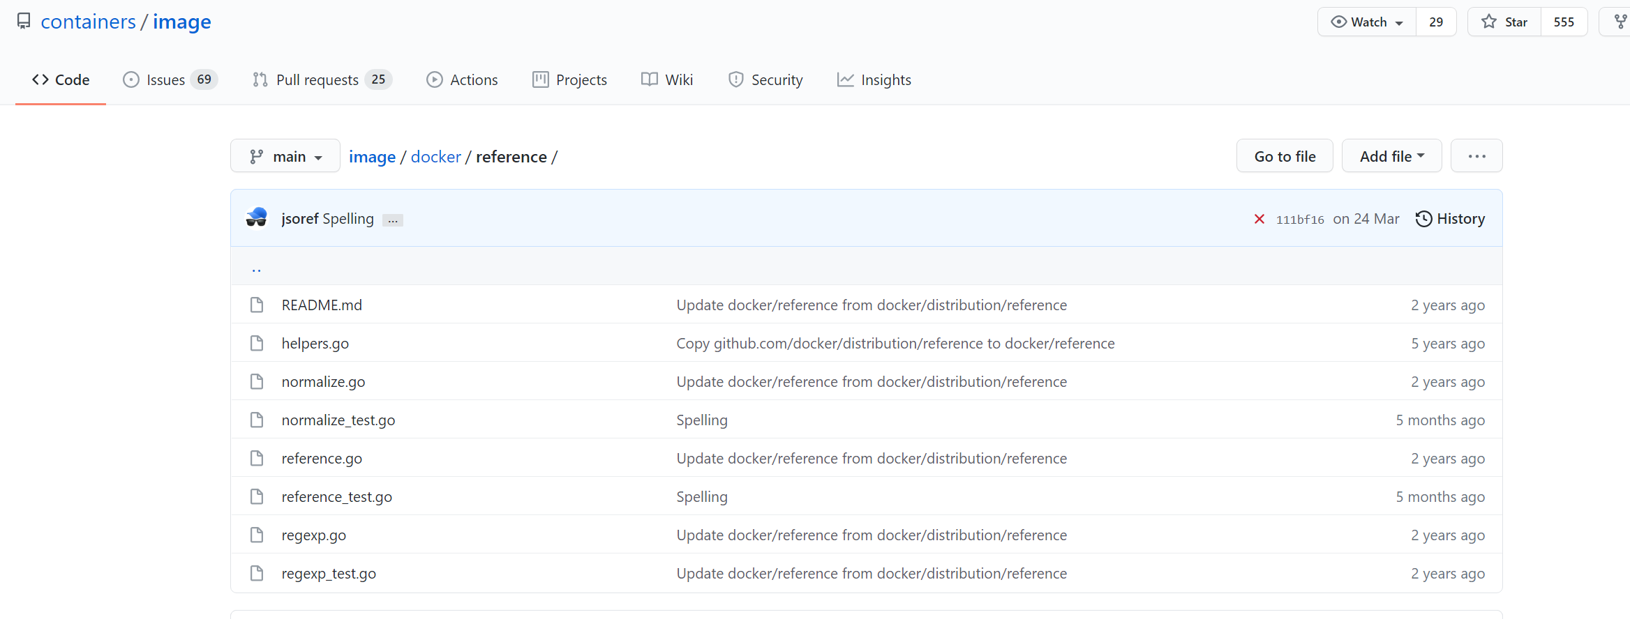
Task: Open the Watch notifications dropdown
Action: point(1366,22)
